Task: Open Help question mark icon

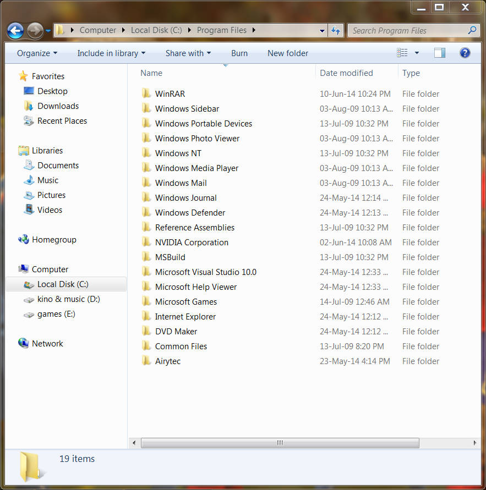Action: (x=465, y=53)
